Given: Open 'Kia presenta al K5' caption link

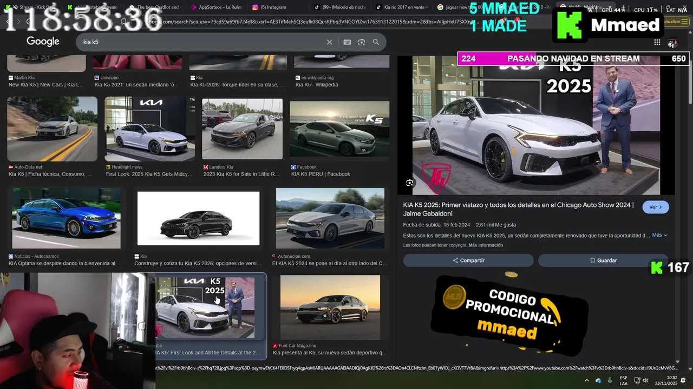Looking at the screenshot, I should click(x=330, y=353).
